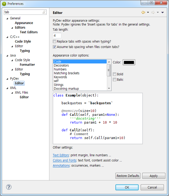Select Typing under Java Editor
Screen dimensions: 169x196
25,74
